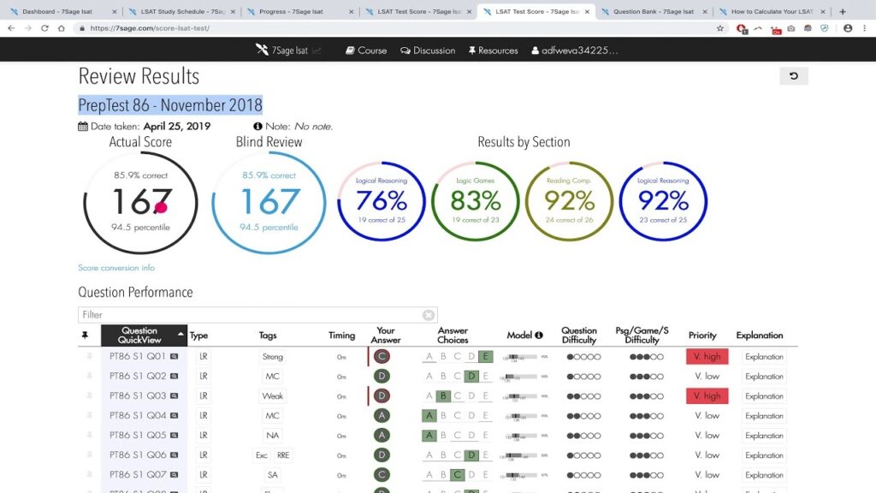Click into the Filter input field
The height and width of the screenshot is (493, 876).
point(248,315)
